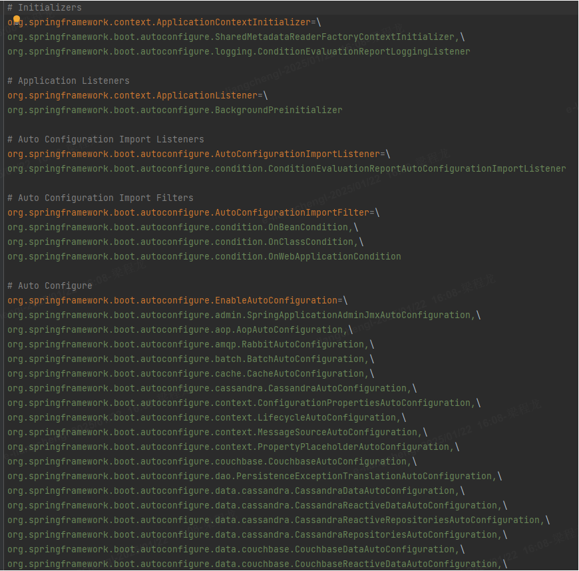This screenshot has width=579, height=571.
Task: Click the "# Auto Configuration Import Filters" comment
Action: pyautogui.click(x=100, y=198)
